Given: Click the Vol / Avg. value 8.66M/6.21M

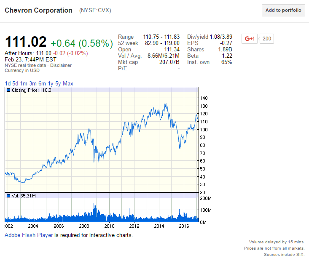Looking at the screenshot, I should [x=164, y=56].
